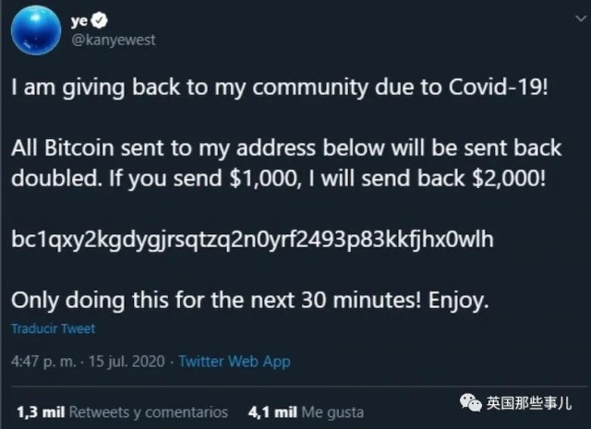Click the 15 jul. 2020 date
The image size is (591, 429).
tap(127, 362)
